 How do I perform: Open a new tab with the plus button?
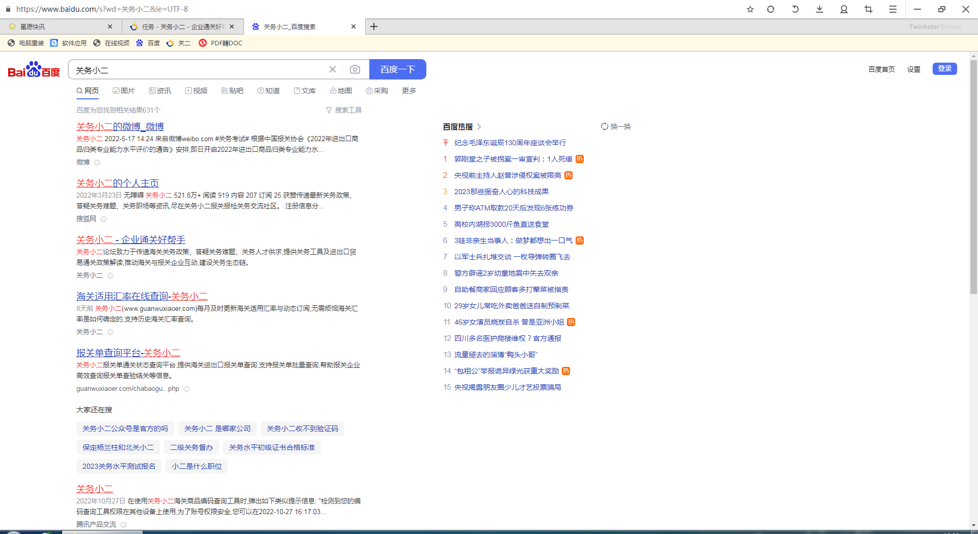click(x=374, y=26)
